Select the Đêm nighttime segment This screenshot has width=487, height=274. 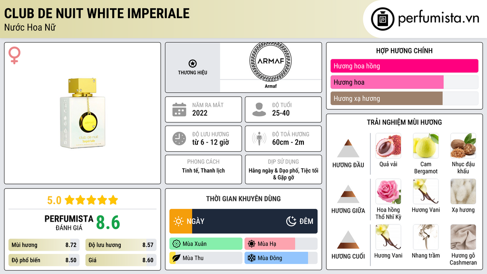pyautogui.click(x=255, y=221)
